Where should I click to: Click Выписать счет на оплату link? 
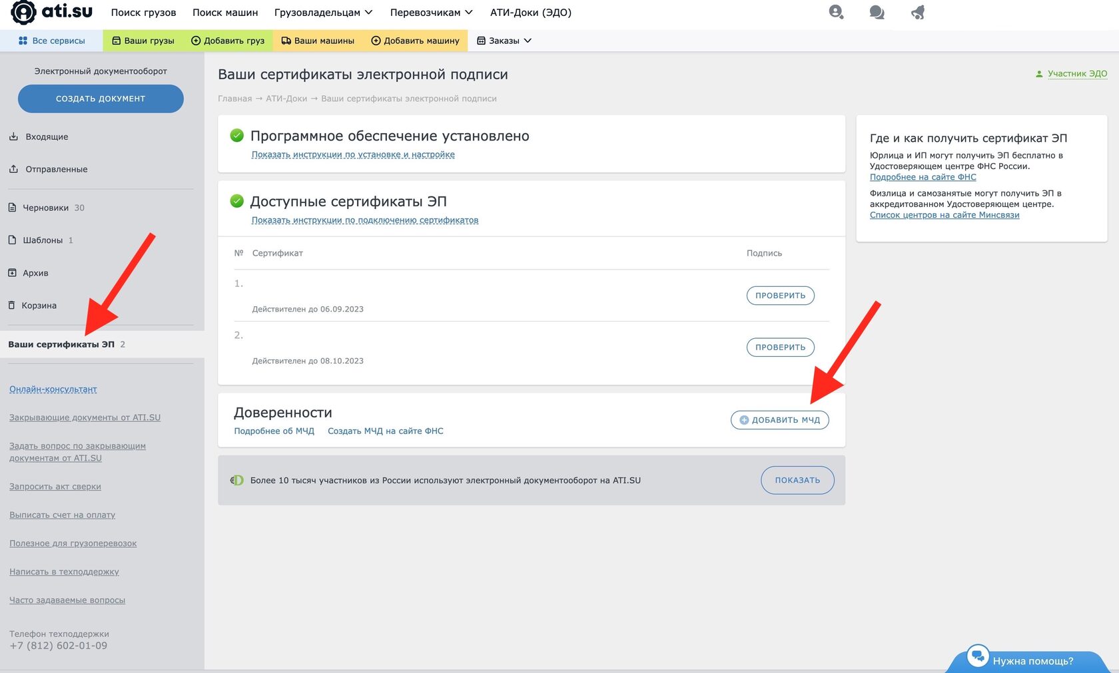point(62,515)
